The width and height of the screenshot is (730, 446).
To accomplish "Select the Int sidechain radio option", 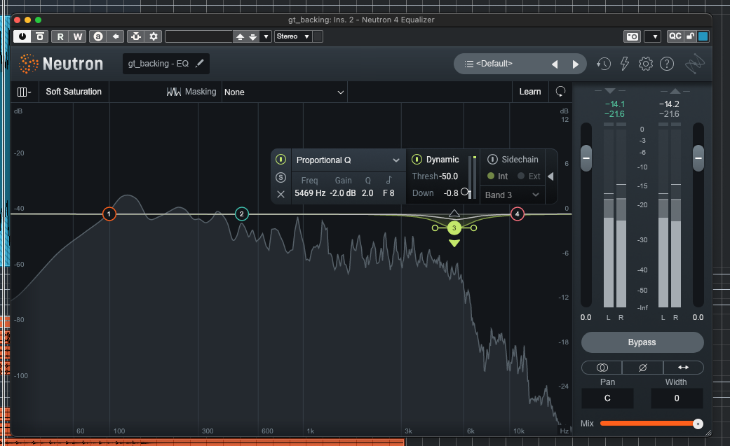I will click(497, 176).
